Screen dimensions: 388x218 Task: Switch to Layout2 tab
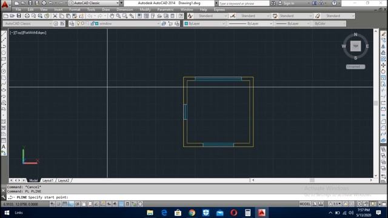pos(64,180)
